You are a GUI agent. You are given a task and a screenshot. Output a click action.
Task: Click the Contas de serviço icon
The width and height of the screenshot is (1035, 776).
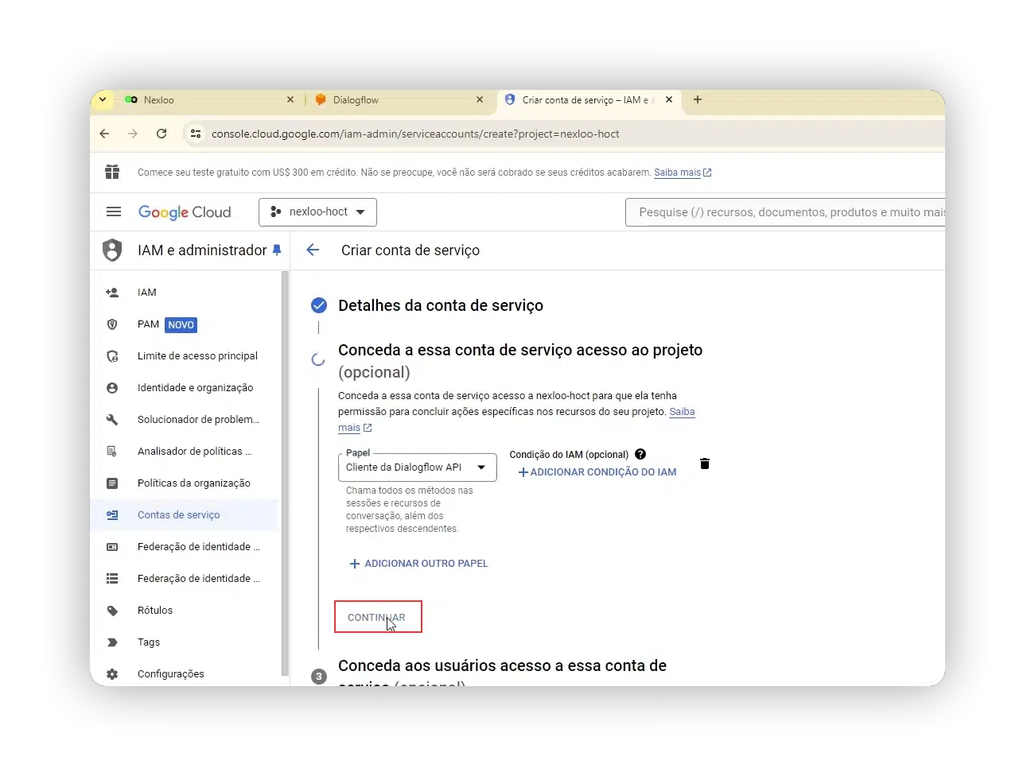click(x=112, y=515)
